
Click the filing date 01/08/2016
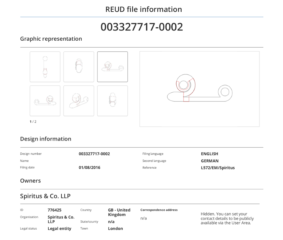pos(90,168)
